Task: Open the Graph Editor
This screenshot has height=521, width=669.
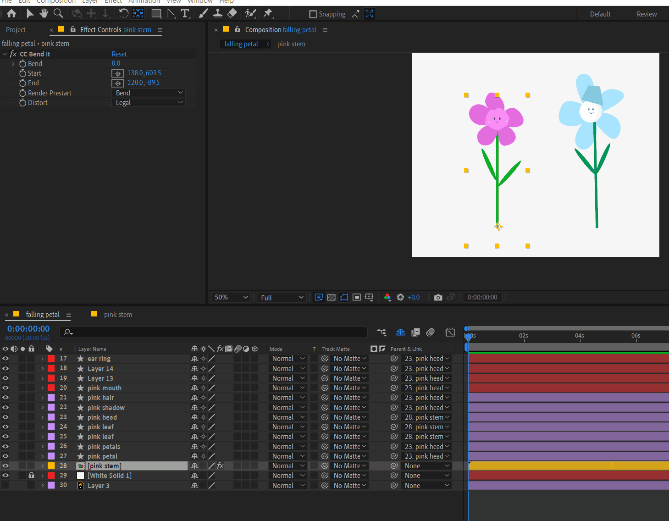Action: [450, 332]
